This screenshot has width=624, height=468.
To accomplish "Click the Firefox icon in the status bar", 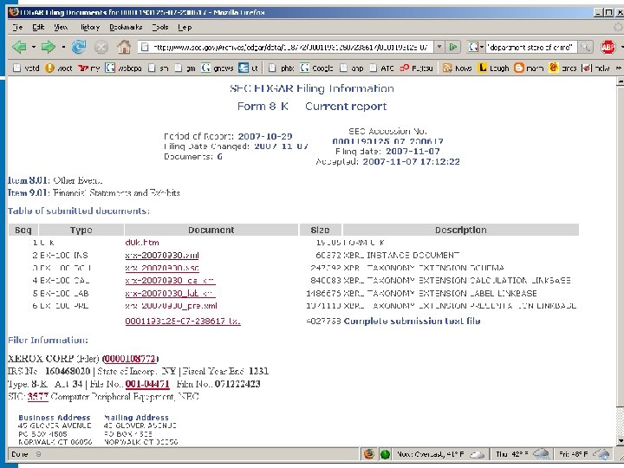I will click(x=369, y=453).
